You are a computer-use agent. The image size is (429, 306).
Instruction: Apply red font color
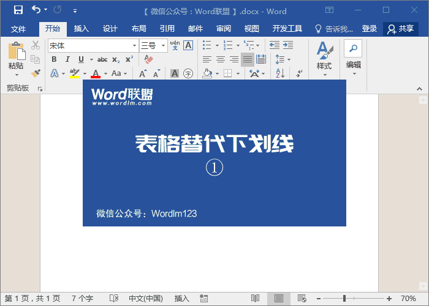pyautogui.click(x=96, y=73)
